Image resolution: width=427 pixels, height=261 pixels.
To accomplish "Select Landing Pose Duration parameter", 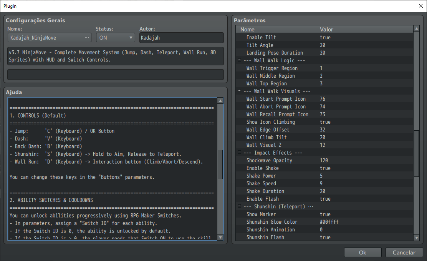I will pyautogui.click(x=324, y=53).
